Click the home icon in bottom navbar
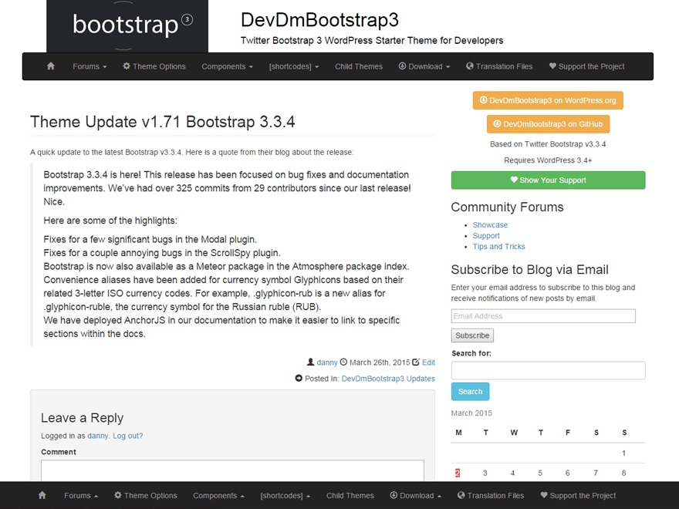679x509 pixels. [42, 495]
